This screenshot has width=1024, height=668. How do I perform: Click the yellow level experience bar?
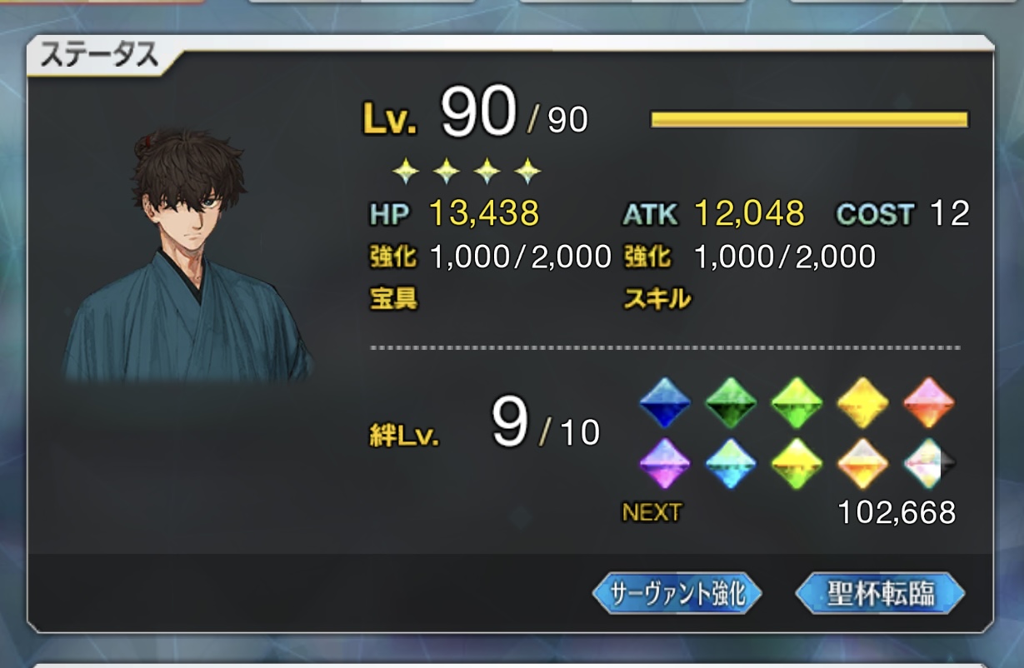point(809,120)
